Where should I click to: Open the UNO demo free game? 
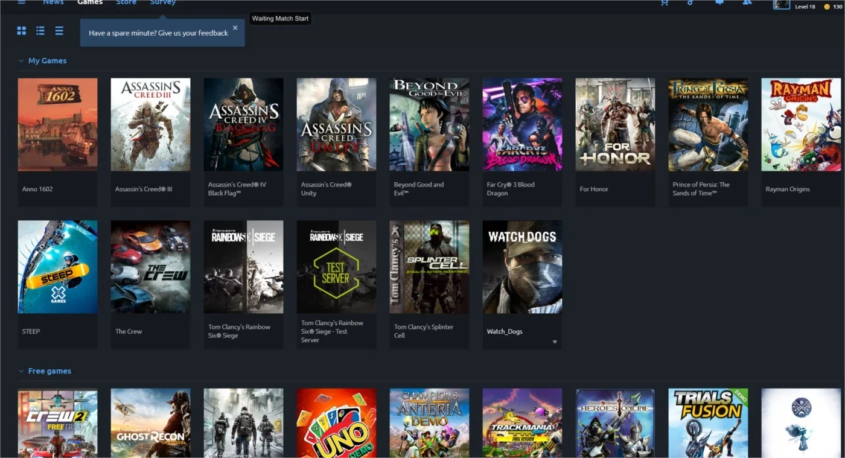click(336, 423)
